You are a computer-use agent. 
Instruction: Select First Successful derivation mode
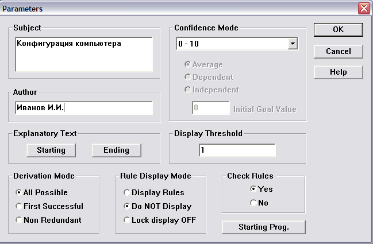(49, 206)
